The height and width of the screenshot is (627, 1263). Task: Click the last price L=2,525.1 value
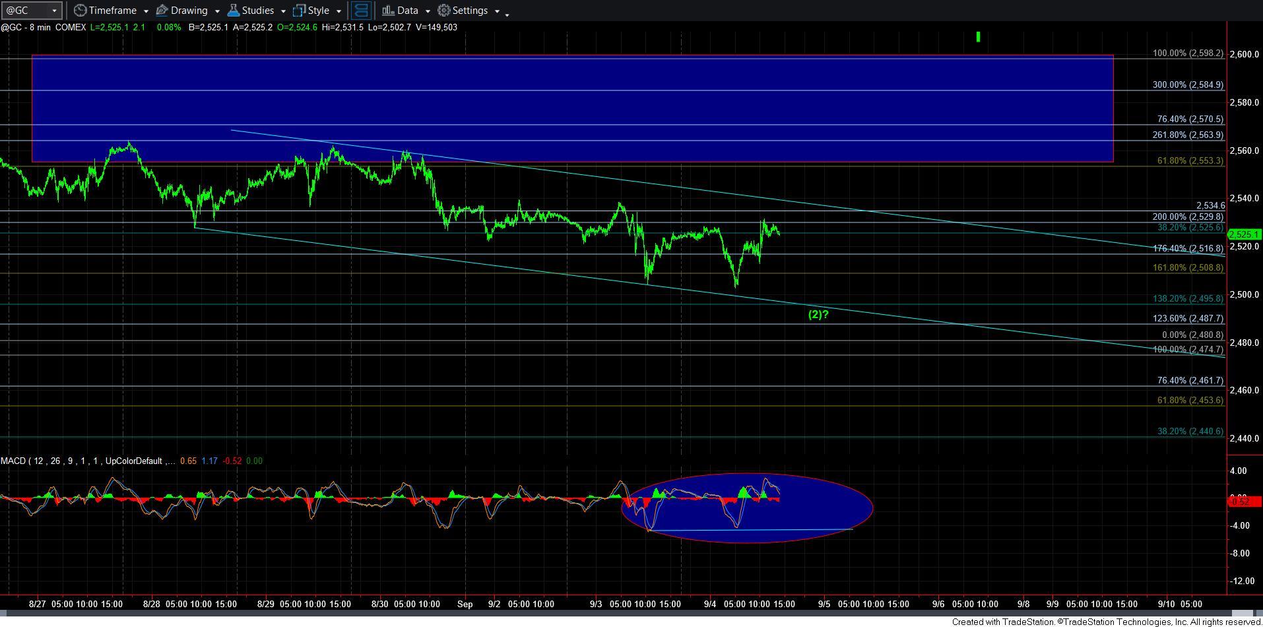tap(110, 27)
